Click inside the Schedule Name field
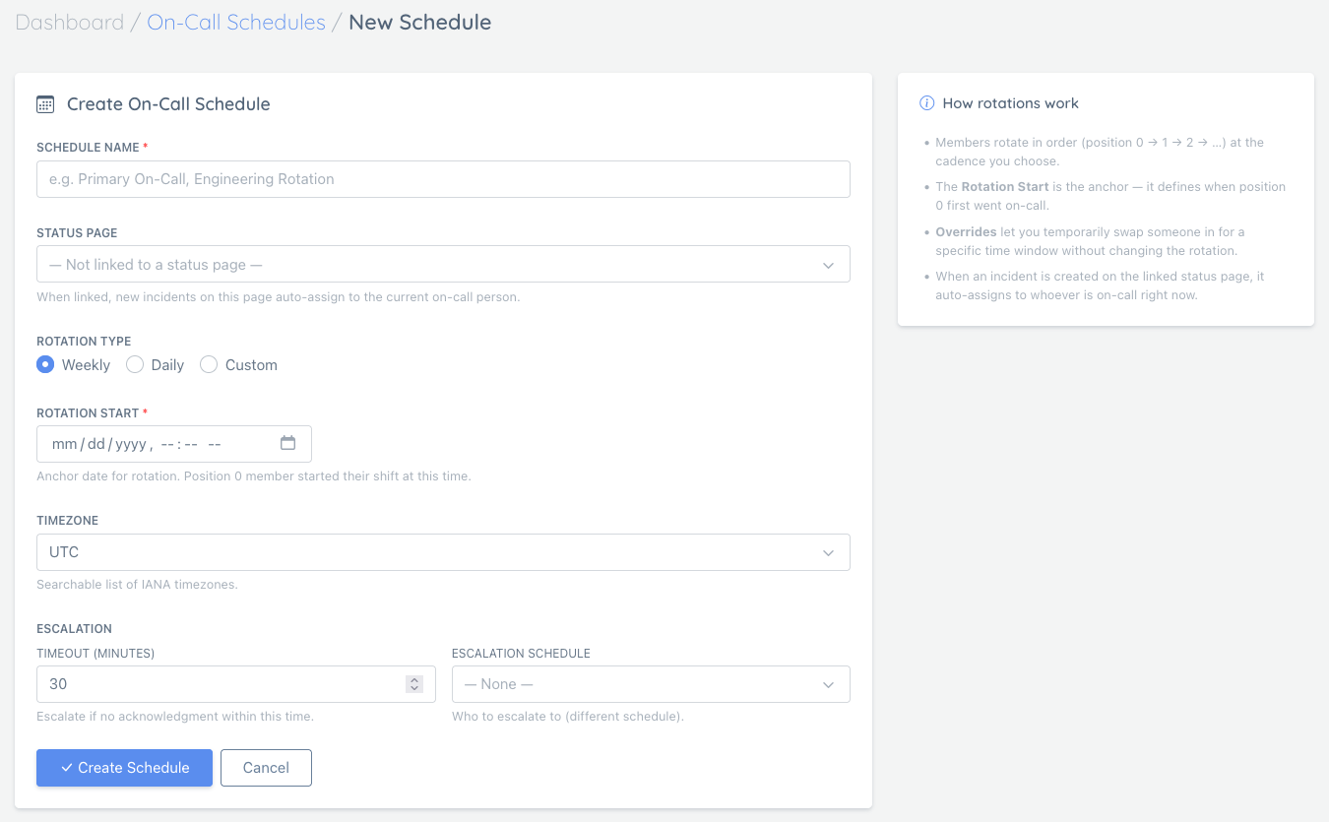Image resolution: width=1329 pixels, height=822 pixels. point(443,179)
